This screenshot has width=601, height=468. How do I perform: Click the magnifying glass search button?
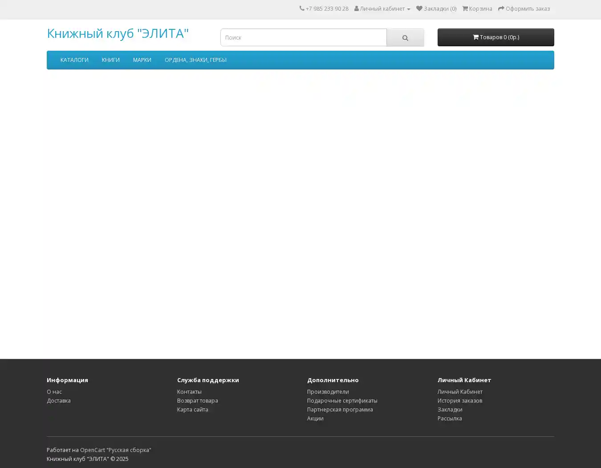click(x=405, y=38)
